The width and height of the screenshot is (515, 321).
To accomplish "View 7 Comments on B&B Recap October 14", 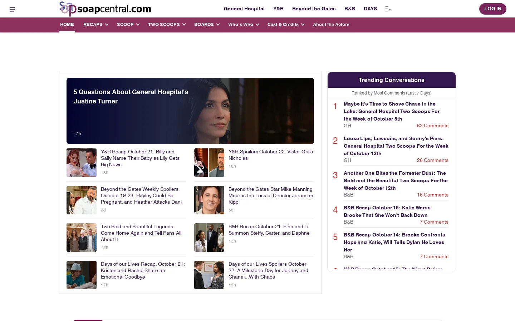I will click(x=434, y=256).
